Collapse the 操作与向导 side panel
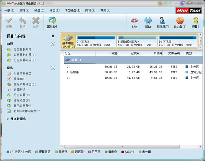The height and width of the screenshot is (161, 205). point(53,36)
